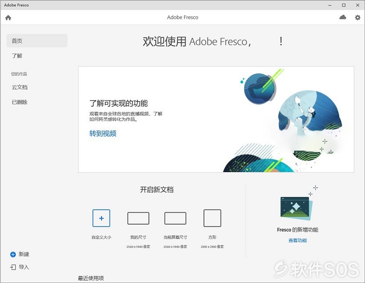Select the 方形 square preset icon
The image size is (365, 283).
click(x=212, y=218)
